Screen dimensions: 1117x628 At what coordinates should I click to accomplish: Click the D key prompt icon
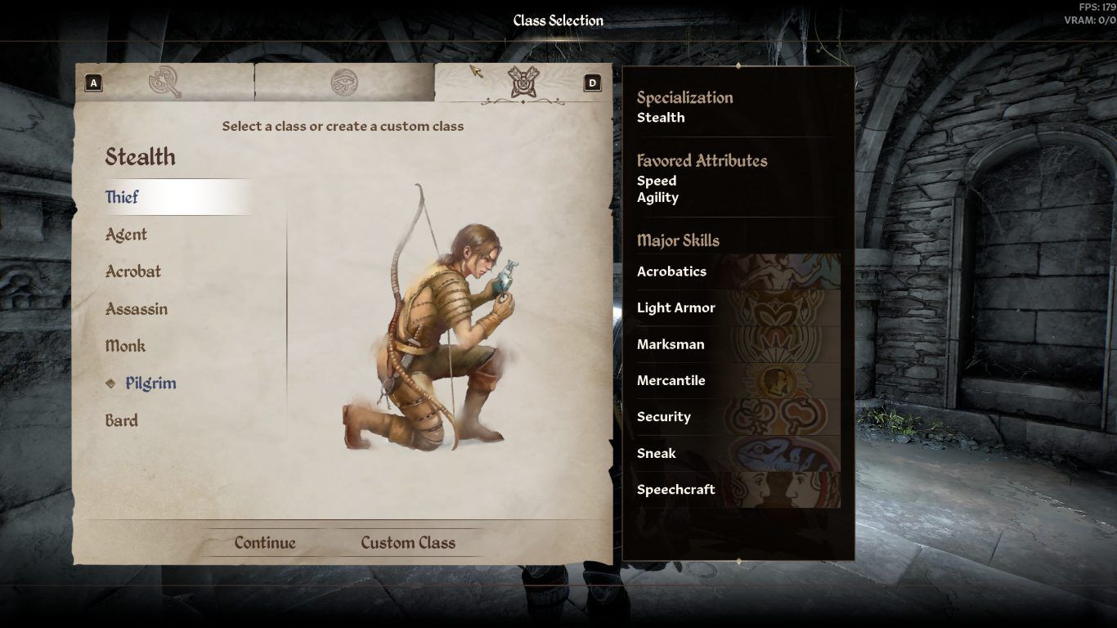point(592,83)
